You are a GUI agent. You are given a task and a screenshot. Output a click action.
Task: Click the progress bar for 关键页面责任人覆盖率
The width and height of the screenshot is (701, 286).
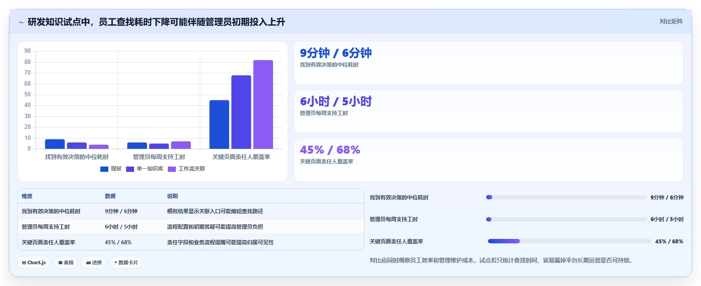pos(570,241)
